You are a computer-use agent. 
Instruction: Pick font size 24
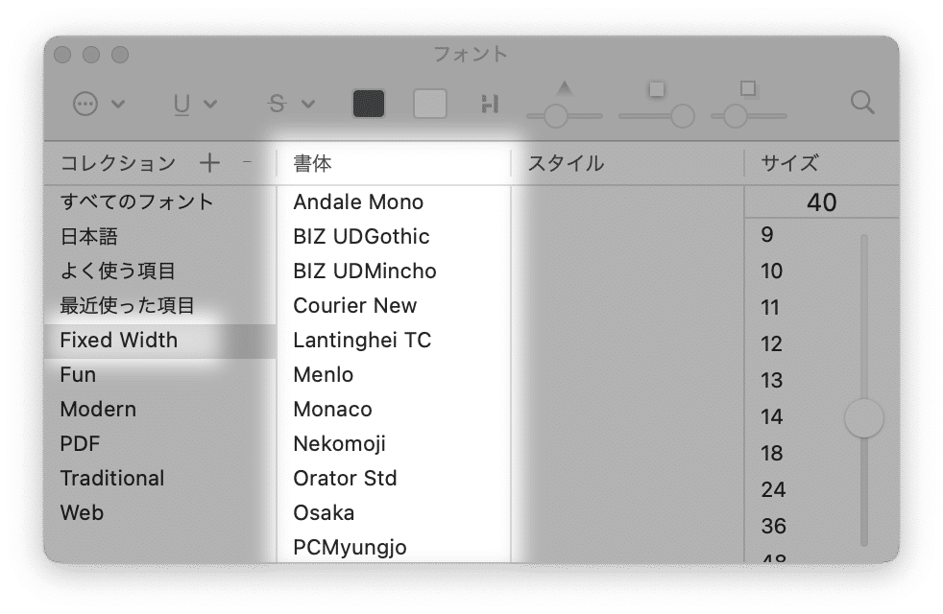tap(773, 489)
